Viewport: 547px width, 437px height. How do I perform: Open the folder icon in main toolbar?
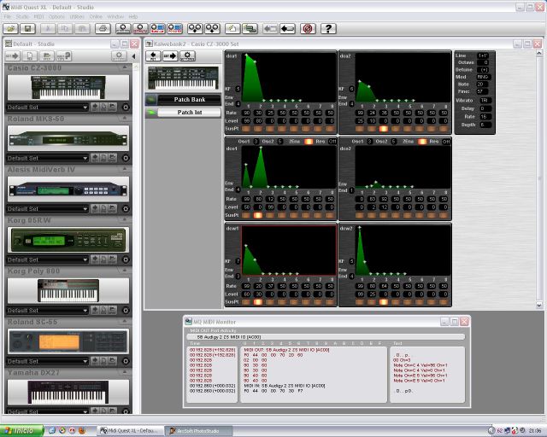click(9, 28)
